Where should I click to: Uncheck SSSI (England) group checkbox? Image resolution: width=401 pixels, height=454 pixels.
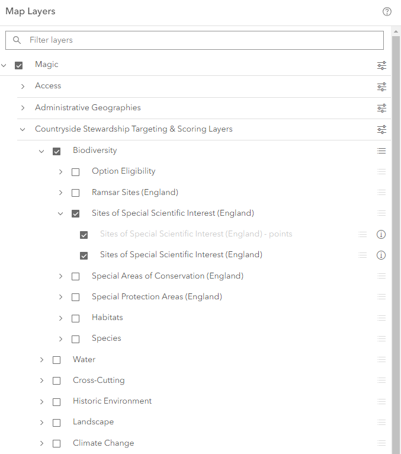(x=75, y=214)
